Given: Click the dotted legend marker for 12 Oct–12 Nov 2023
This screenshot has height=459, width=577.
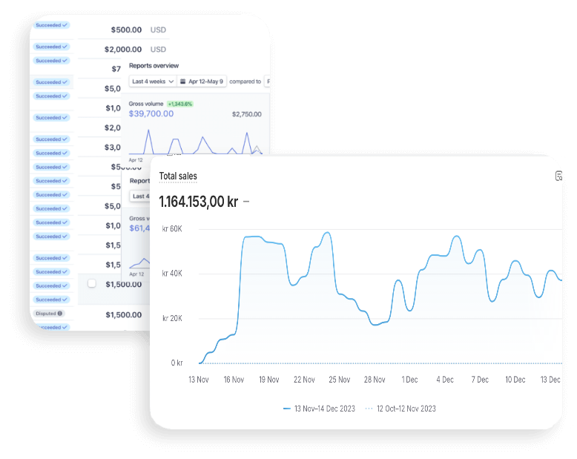Looking at the screenshot, I should click(x=369, y=409).
